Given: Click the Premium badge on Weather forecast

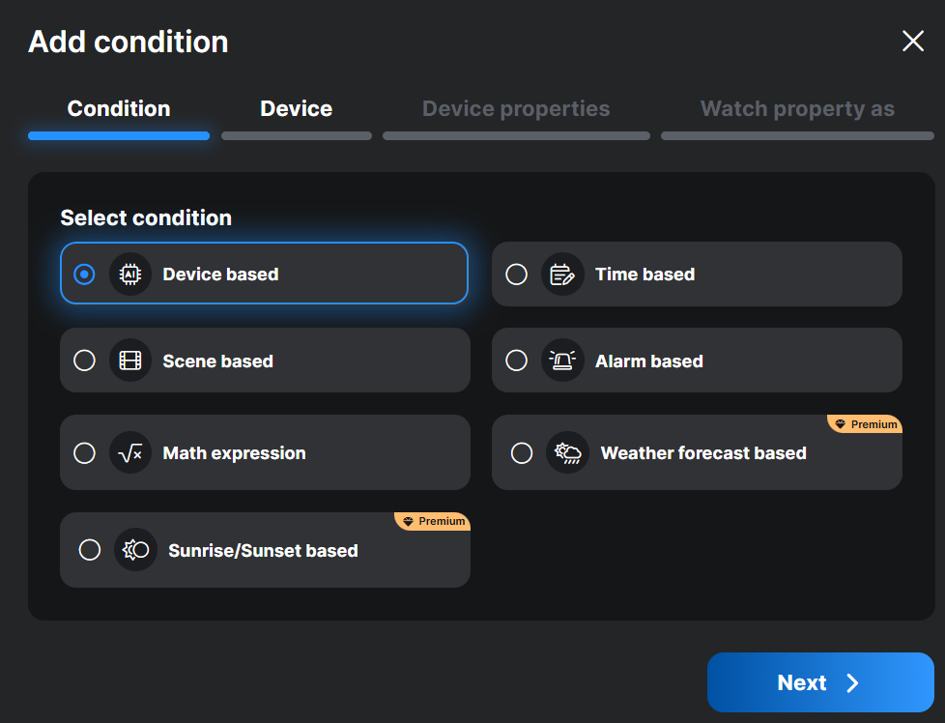Looking at the screenshot, I should tap(865, 424).
